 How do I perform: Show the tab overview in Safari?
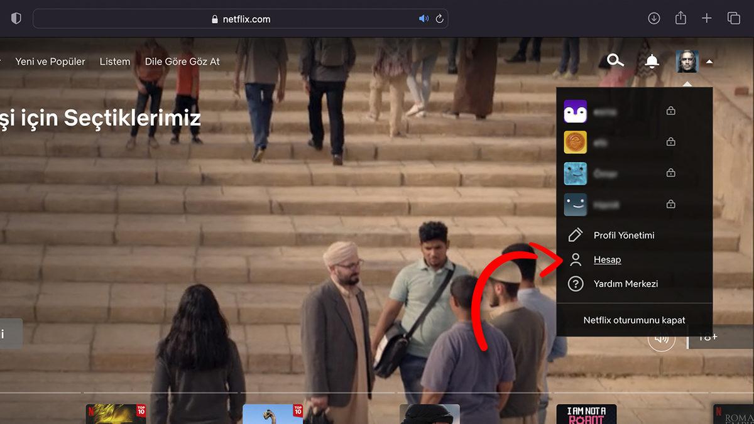(x=733, y=18)
